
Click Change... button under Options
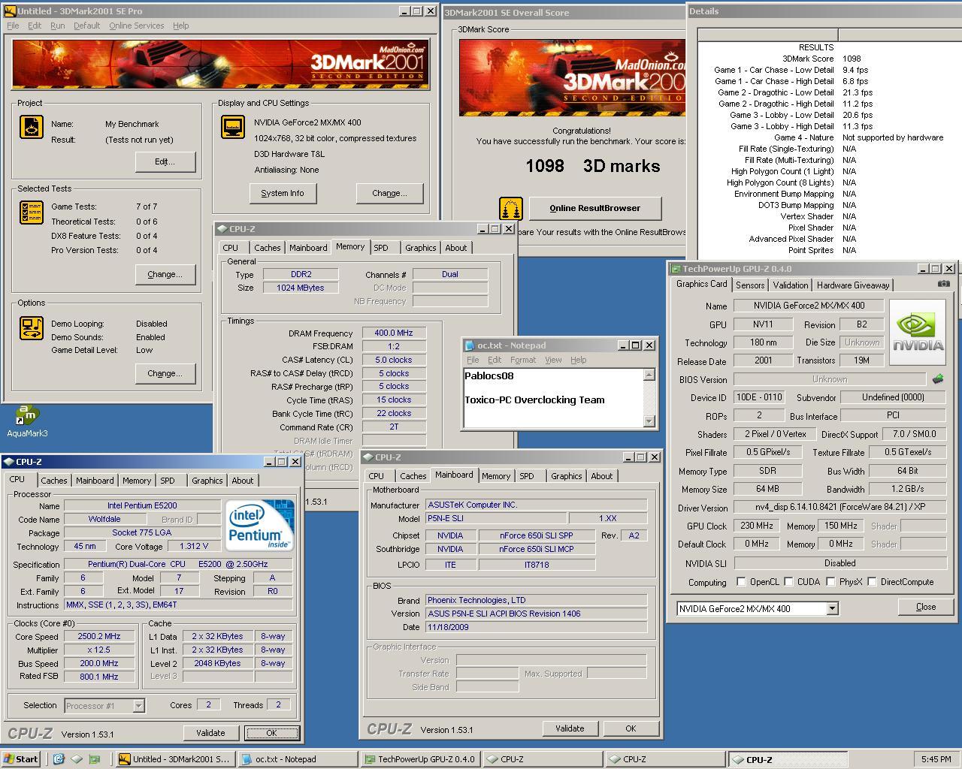point(165,373)
